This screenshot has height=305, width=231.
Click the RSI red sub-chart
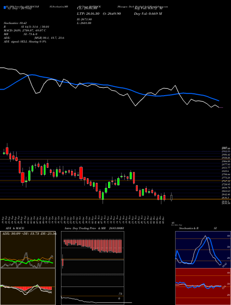pyautogui.click(x=203, y=287)
